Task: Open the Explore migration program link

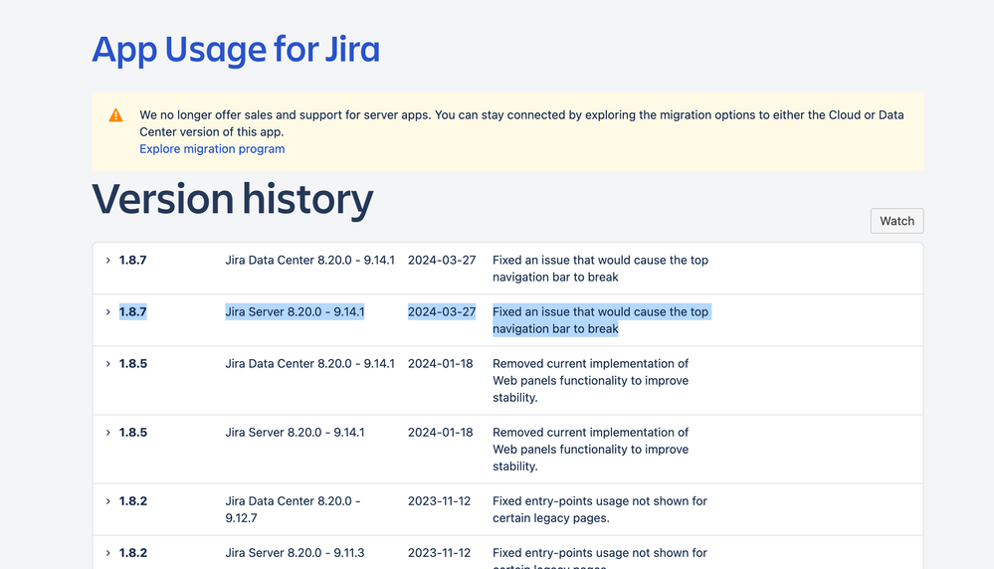Action: [x=212, y=149]
